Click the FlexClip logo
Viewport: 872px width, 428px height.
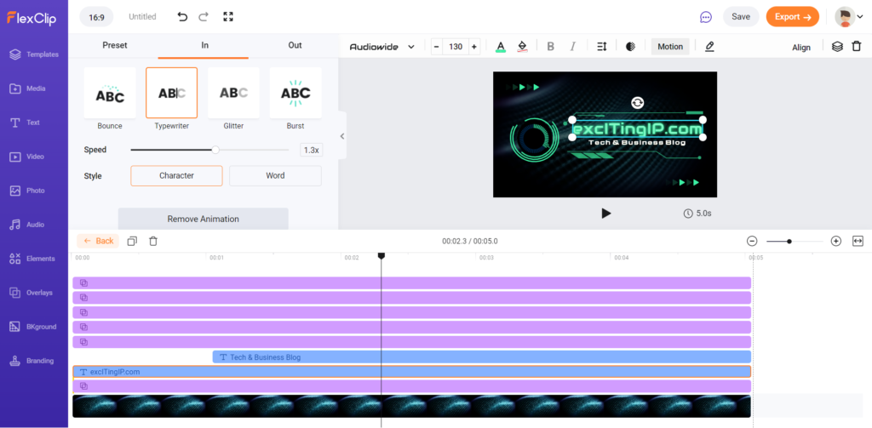pyautogui.click(x=32, y=18)
